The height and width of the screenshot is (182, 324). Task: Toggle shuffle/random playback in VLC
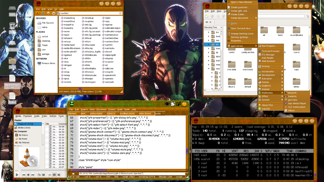coord(59,175)
